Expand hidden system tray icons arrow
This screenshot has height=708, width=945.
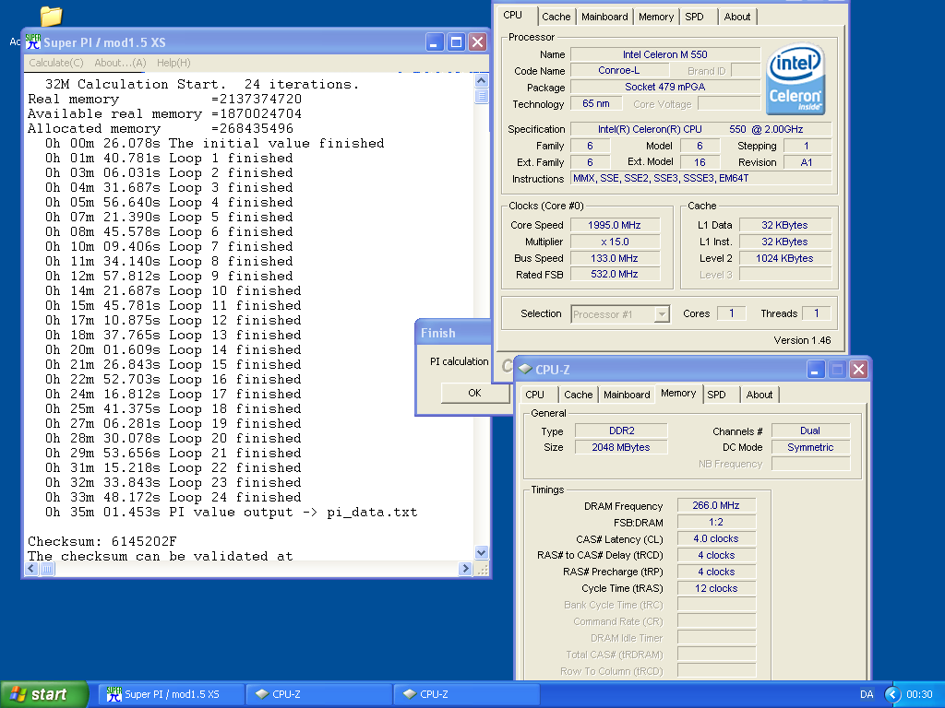pyautogui.click(x=892, y=694)
